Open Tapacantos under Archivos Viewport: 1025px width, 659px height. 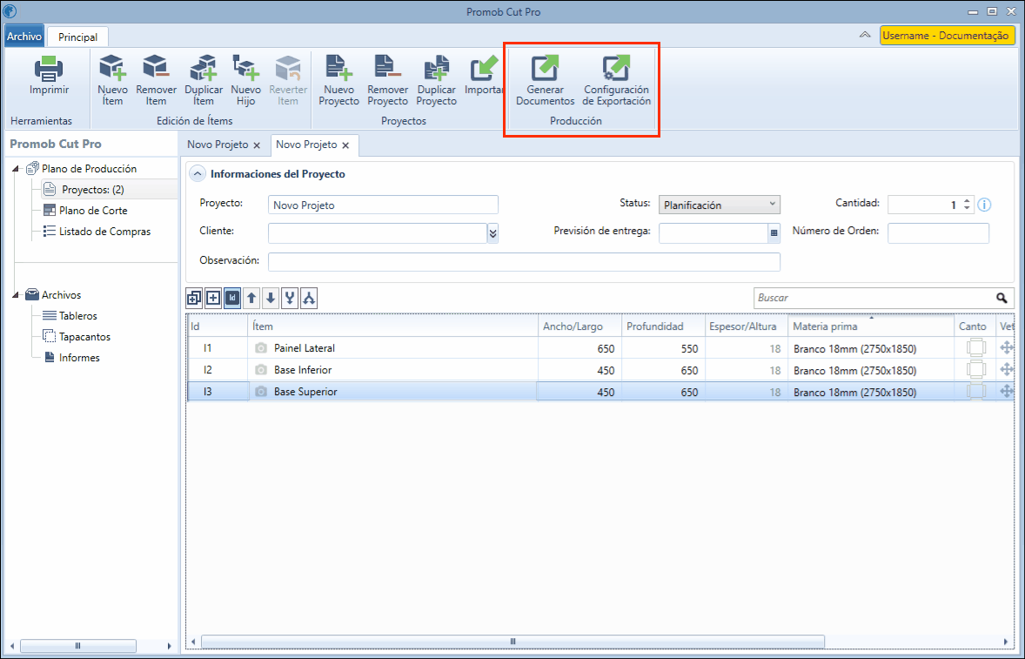pos(84,337)
